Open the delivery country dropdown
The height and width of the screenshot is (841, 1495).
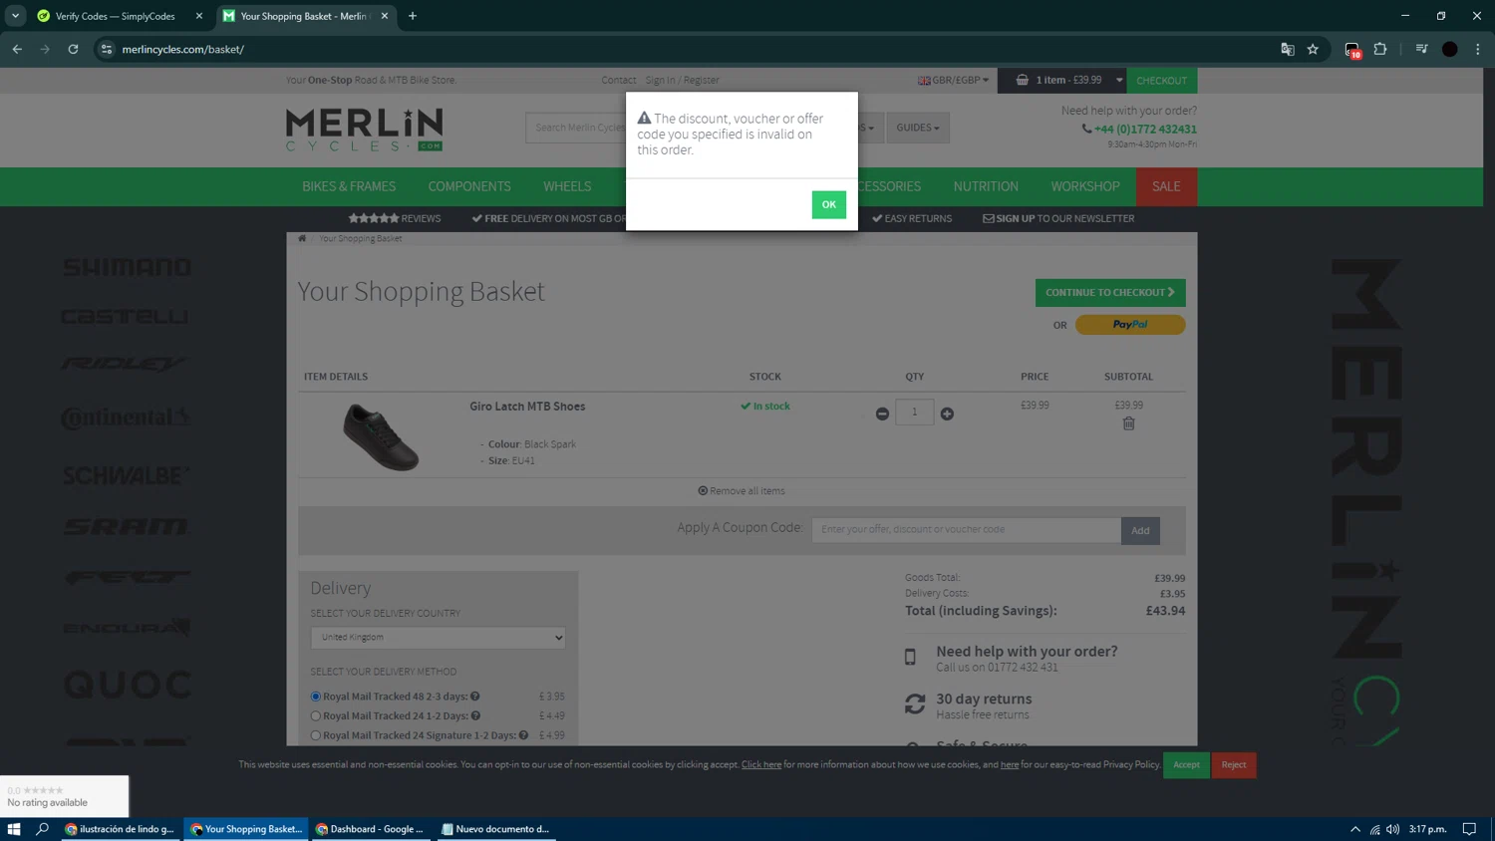pos(438,638)
